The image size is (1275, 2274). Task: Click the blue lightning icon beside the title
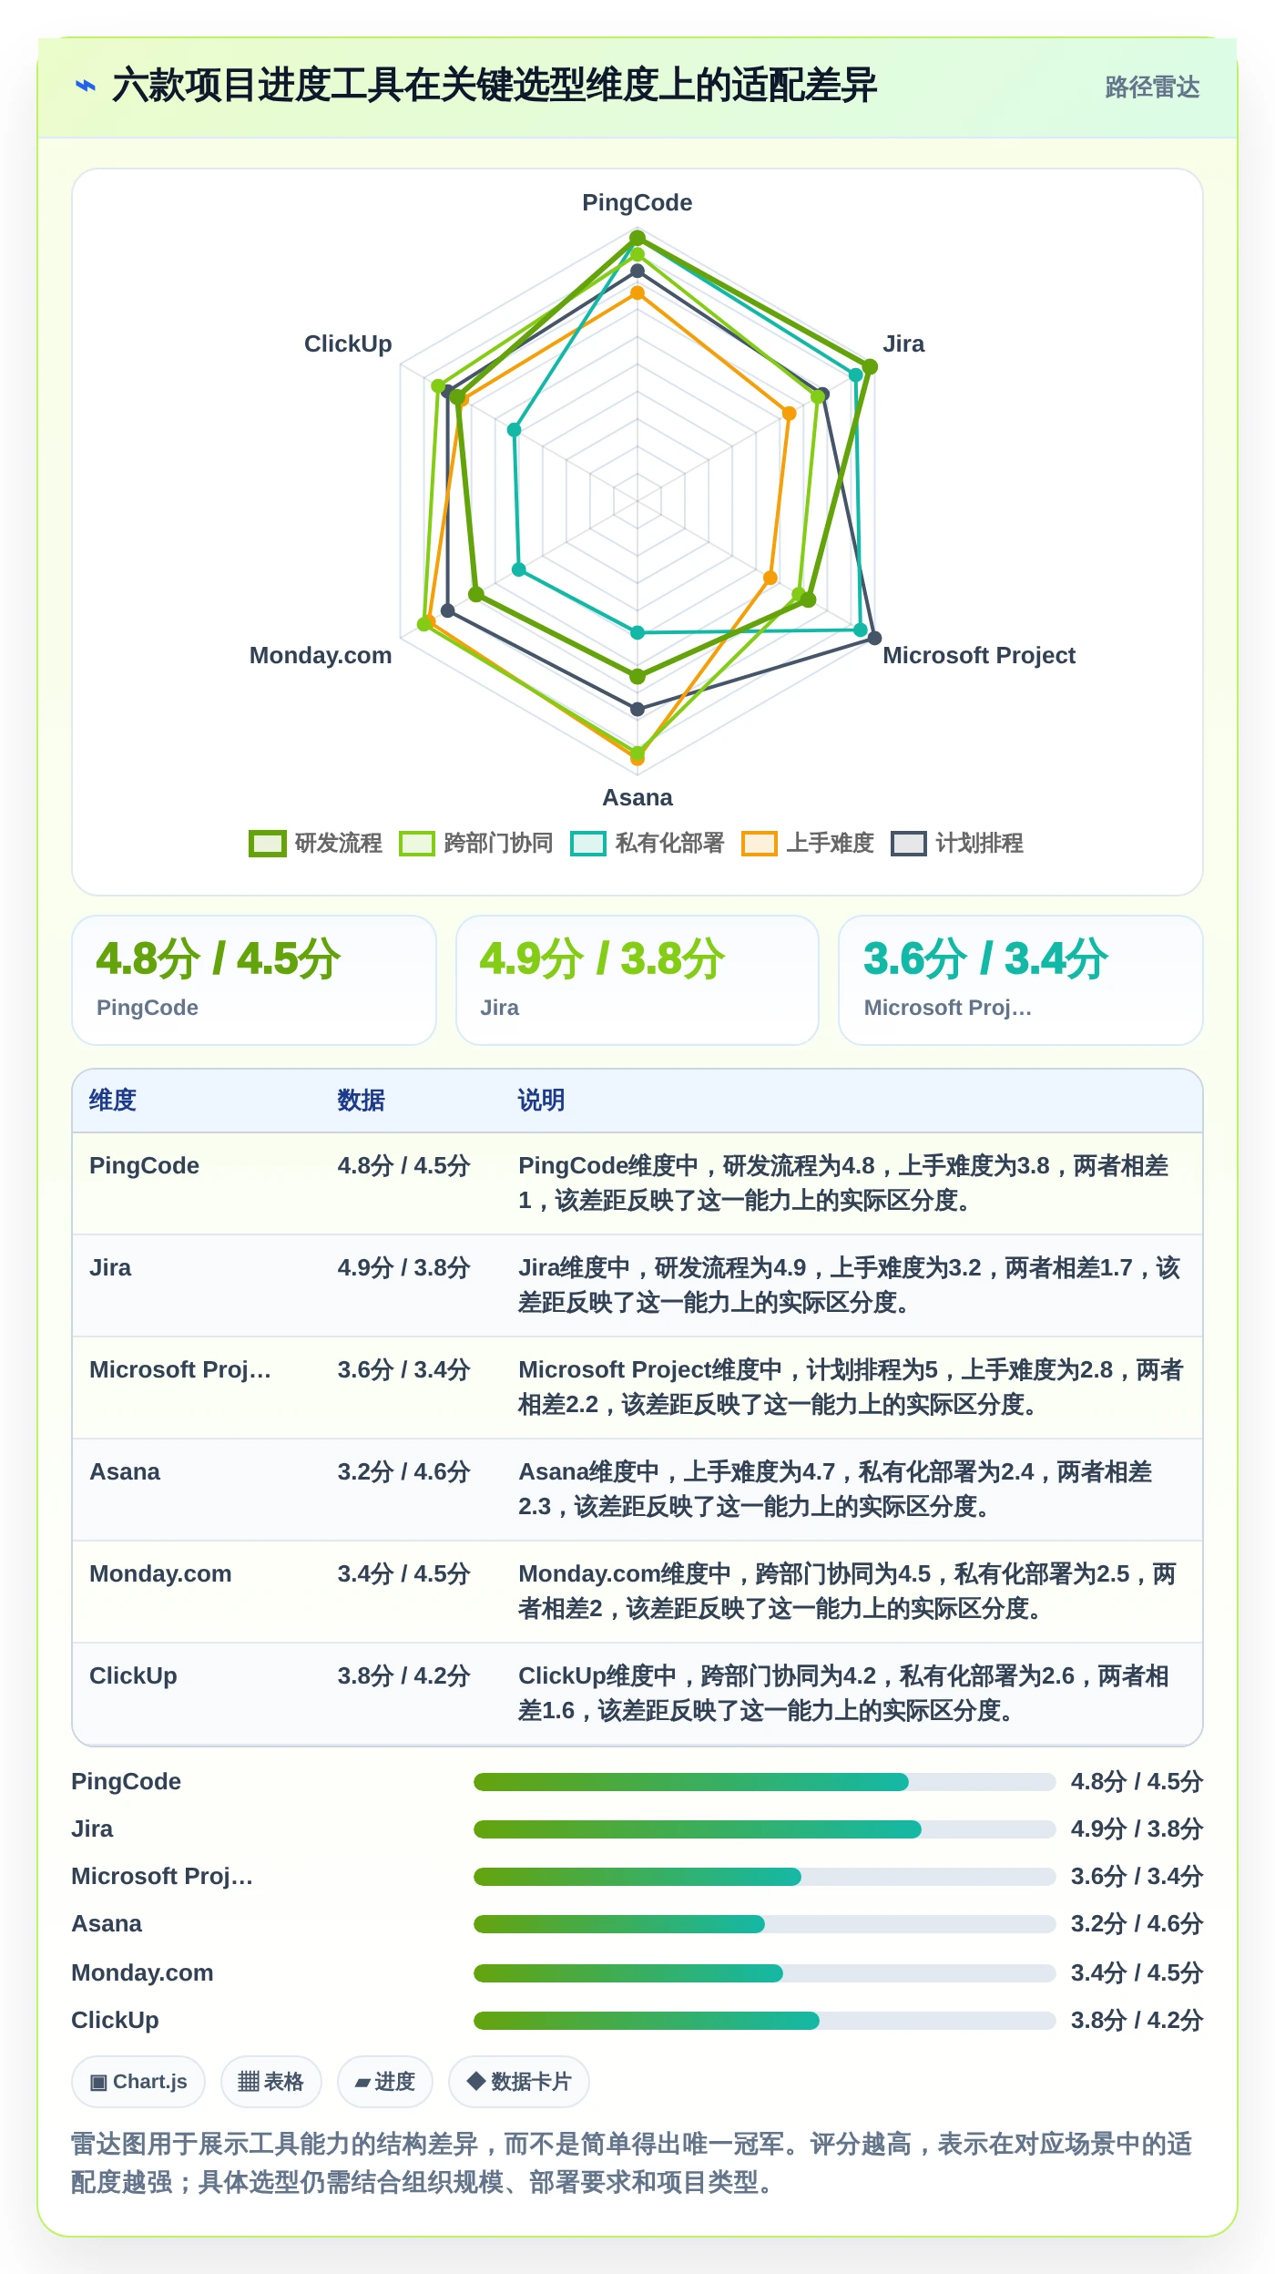tap(86, 87)
